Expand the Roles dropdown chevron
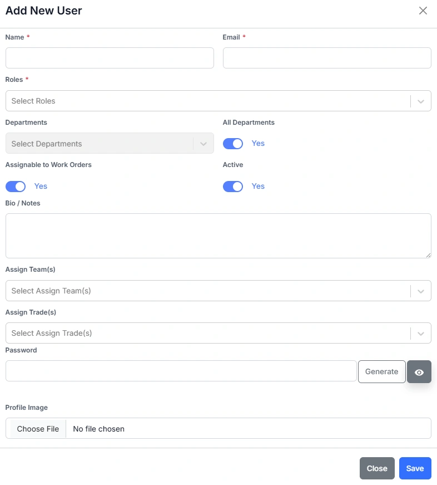Screen dimensions: 437x485 click(x=421, y=101)
